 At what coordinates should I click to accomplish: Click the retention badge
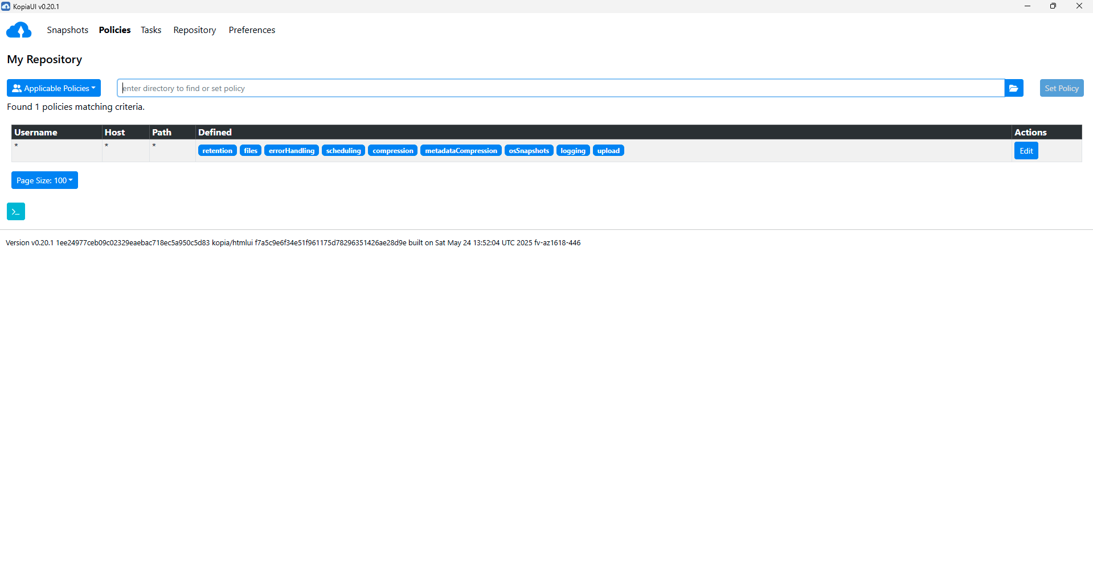click(x=218, y=151)
